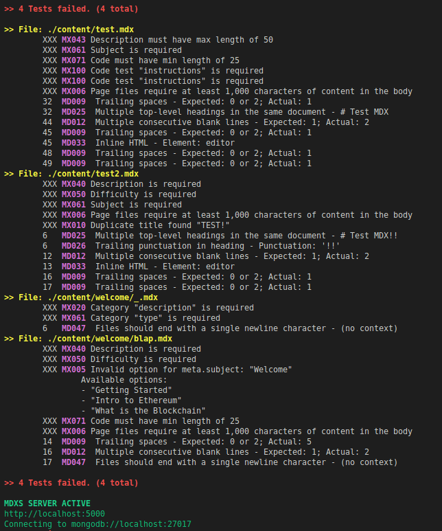Screen dimensions: 442x531
Task: Click the MX020 category description error code
Action: point(73,308)
